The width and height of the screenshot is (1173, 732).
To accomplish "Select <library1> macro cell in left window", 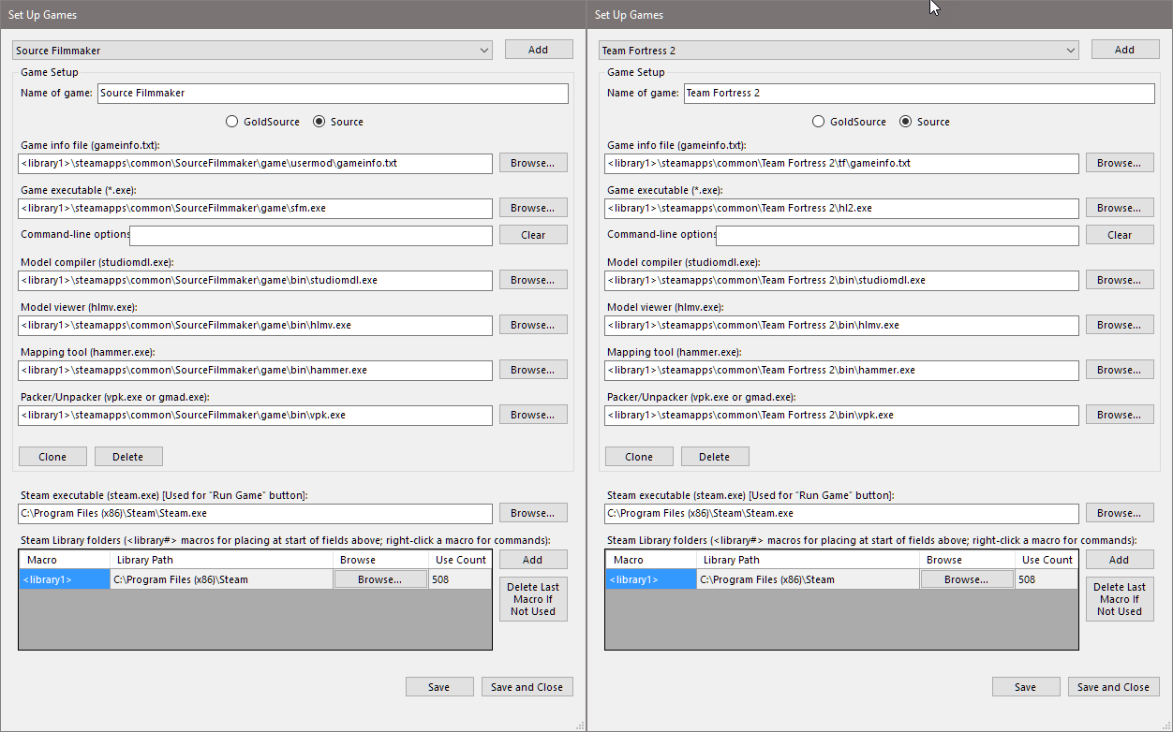I will [x=65, y=579].
